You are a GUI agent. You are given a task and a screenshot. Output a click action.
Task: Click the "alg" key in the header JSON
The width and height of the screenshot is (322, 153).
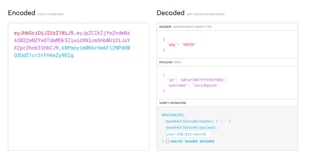172,45
